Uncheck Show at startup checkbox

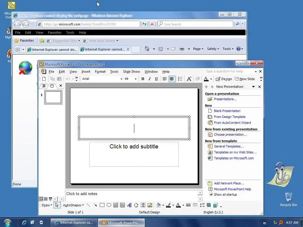coord(211,194)
